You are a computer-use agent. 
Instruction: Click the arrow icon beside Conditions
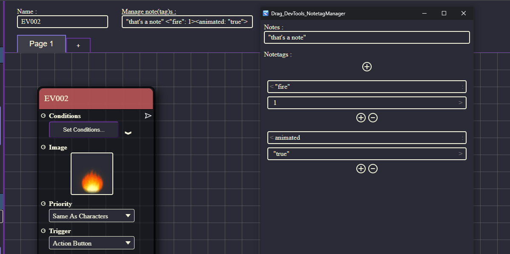148,116
